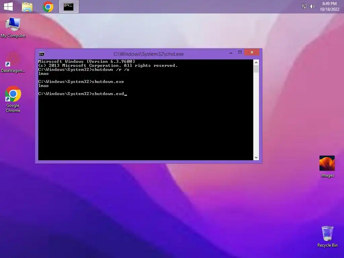Click the console scrollbar down arrow

tap(256, 157)
